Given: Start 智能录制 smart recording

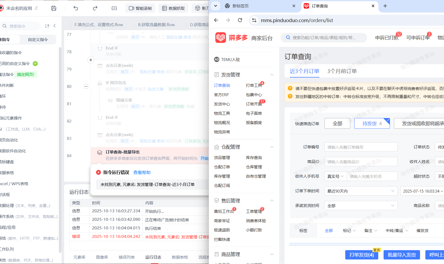Looking at the screenshot, I should point(140,8).
